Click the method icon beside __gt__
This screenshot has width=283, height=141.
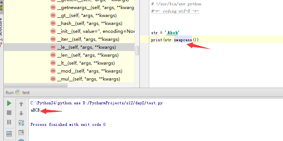pos(53,15)
